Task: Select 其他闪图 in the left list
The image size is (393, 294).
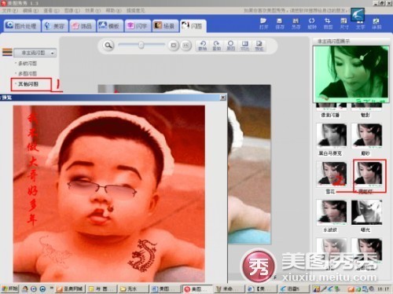Action: click(28, 84)
